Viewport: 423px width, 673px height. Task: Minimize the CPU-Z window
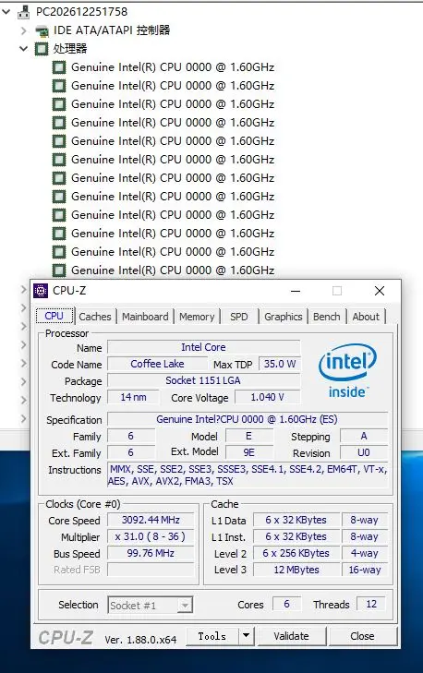tap(296, 291)
